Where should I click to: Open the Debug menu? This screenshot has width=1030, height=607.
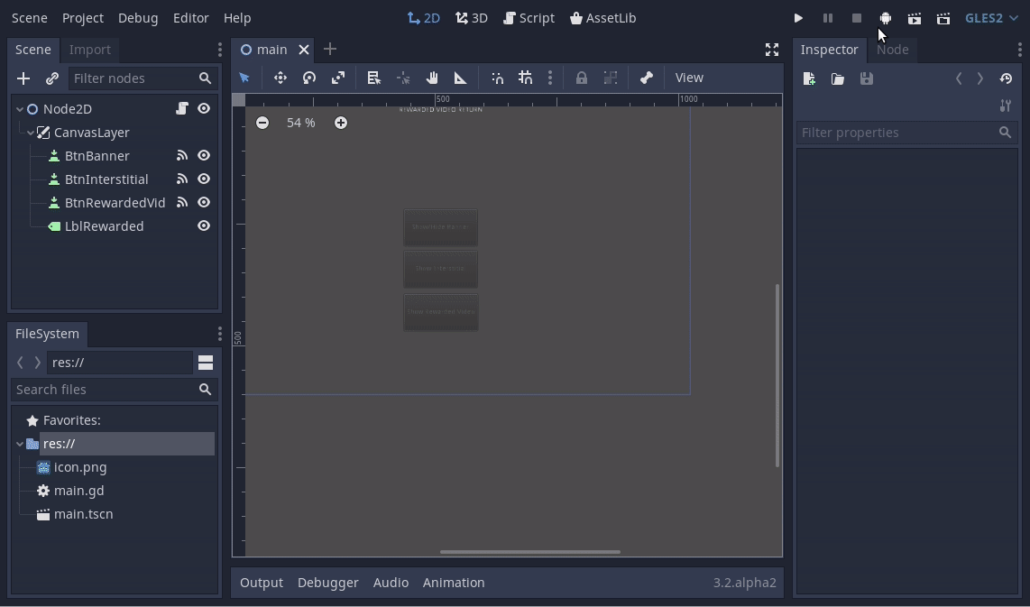(x=137, y=17)
